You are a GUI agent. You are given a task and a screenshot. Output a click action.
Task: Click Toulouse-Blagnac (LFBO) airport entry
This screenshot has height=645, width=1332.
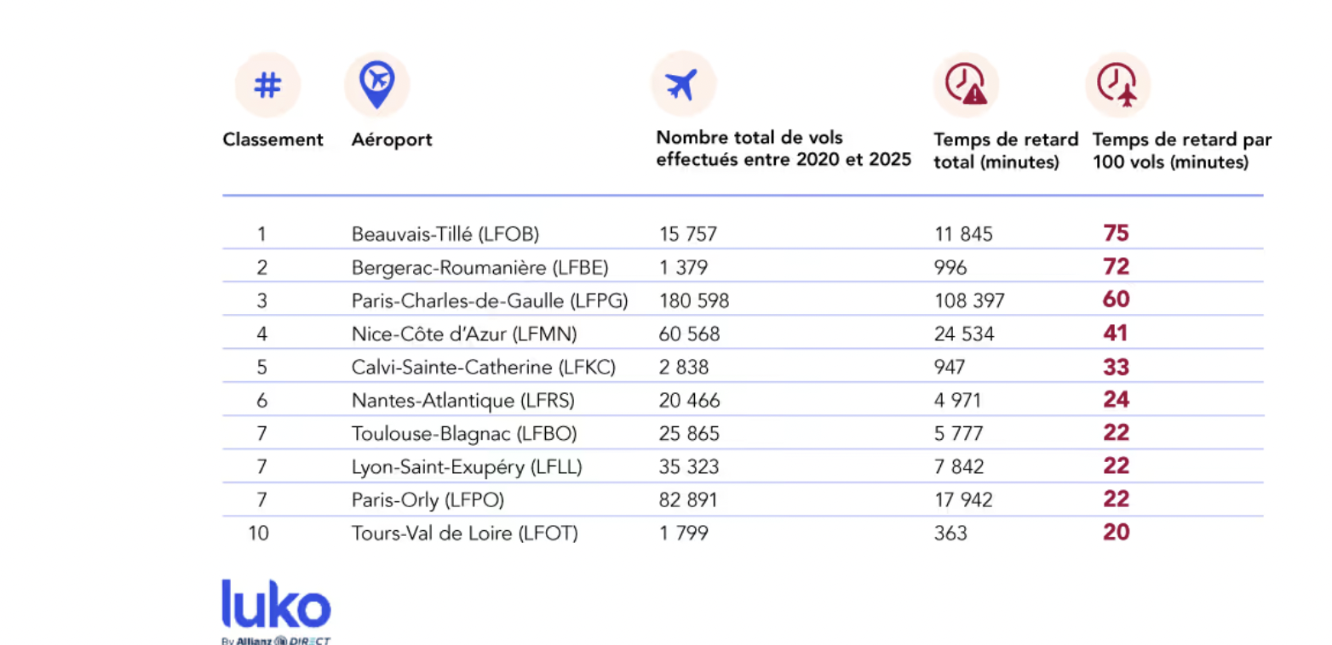[x=464, y=434]
